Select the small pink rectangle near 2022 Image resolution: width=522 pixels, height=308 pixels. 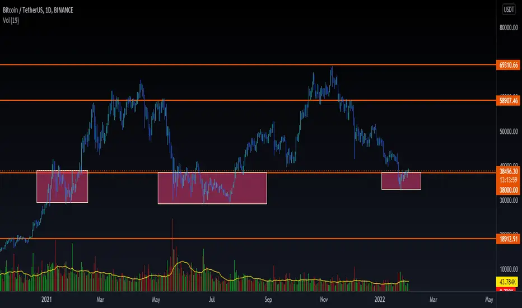point(401,181)
